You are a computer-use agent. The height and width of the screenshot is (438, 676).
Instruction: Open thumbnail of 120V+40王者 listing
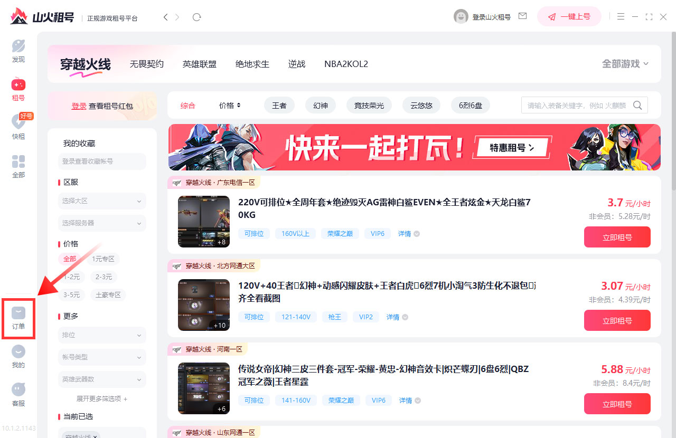(204, 305)
